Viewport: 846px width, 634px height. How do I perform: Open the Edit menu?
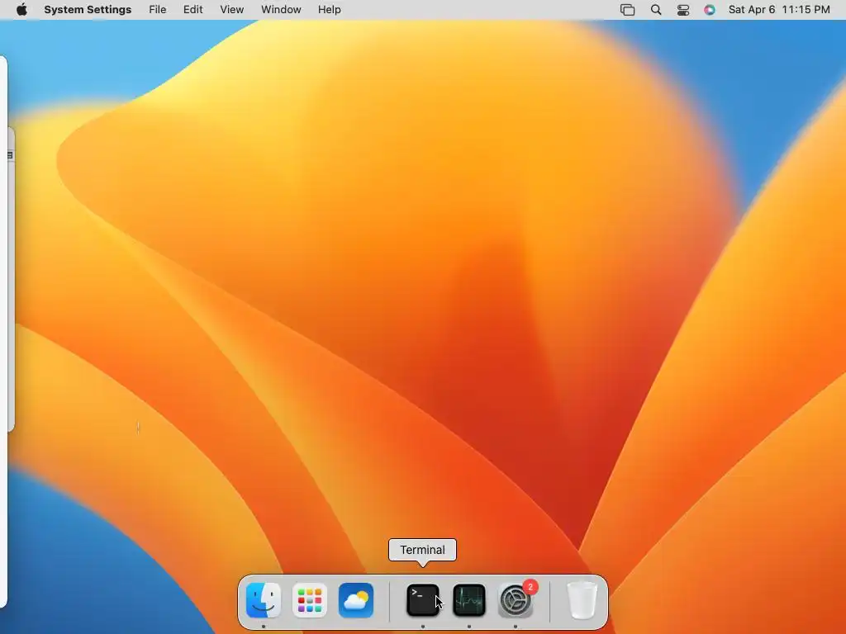point(193,10)
